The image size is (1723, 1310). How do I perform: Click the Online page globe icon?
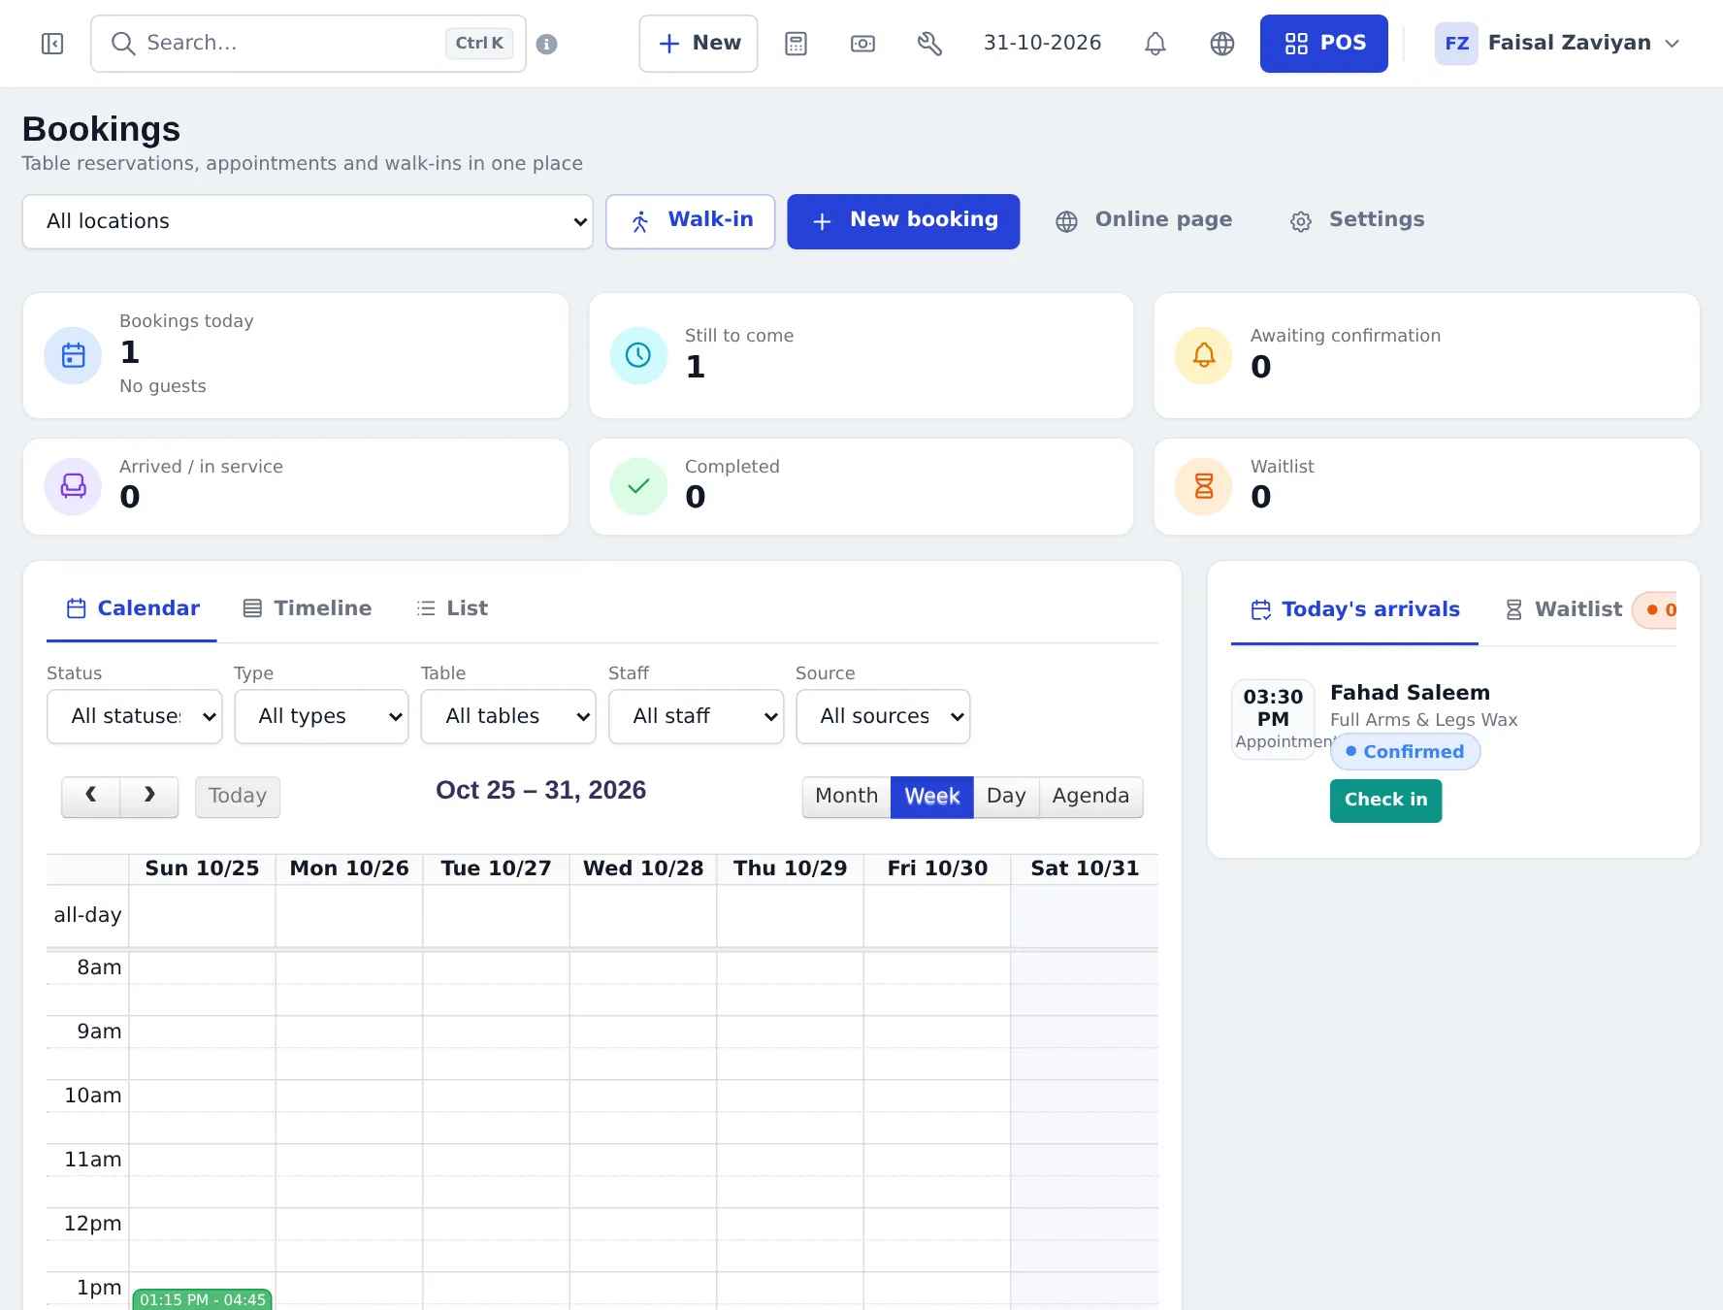1067,221
